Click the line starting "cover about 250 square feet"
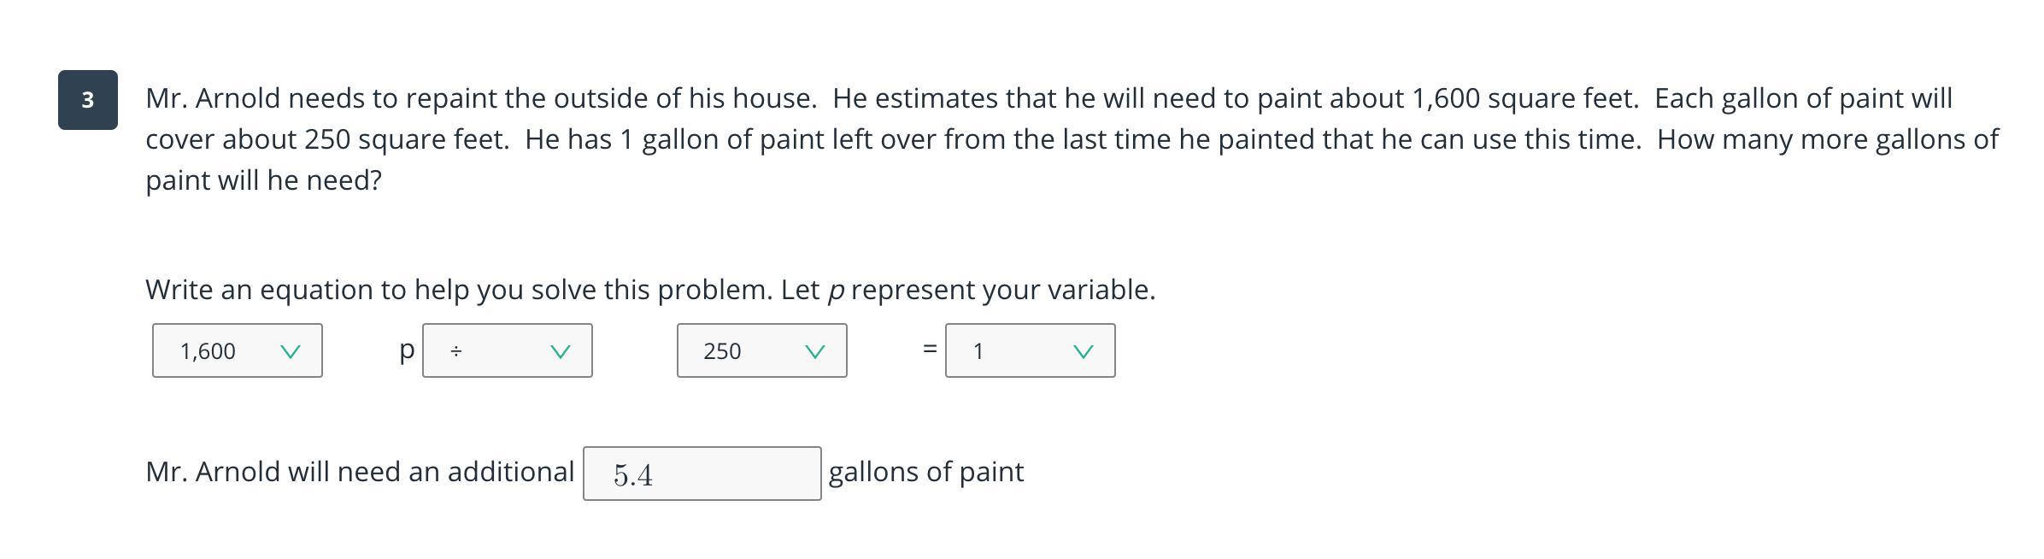Image resolution: width=2044 pixels, height=559 pixels. pyautogui.click(x=1072, y=139)
